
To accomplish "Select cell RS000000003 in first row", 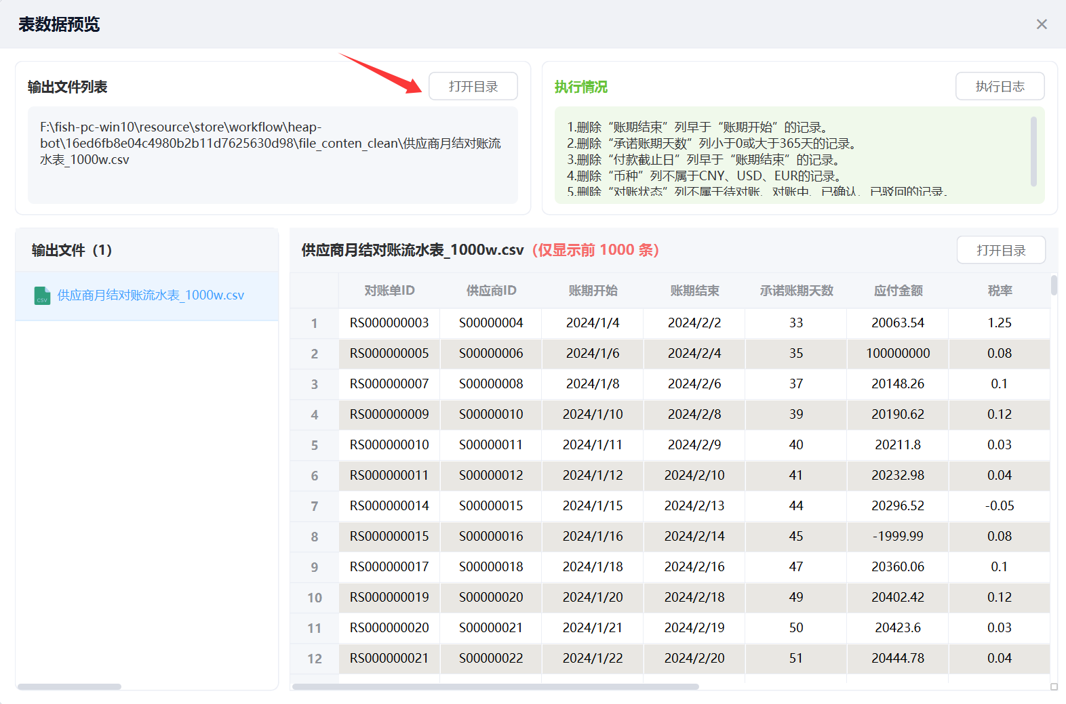I will pos(389,323).
